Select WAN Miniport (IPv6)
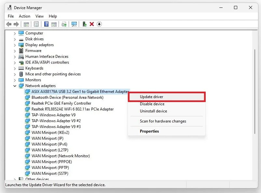Image resolution: width=261 pixels, height=193 pixels. pos(49,144)
